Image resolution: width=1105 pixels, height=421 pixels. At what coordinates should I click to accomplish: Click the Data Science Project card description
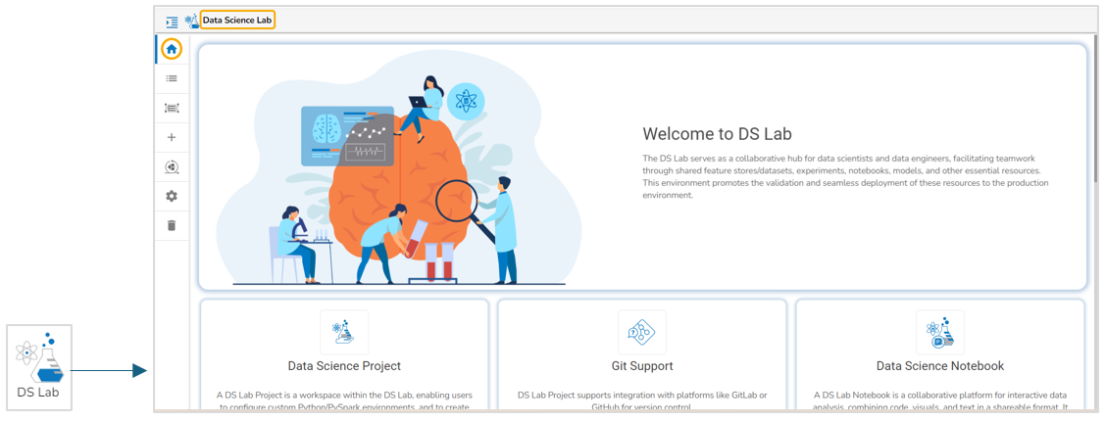(344, 401)
